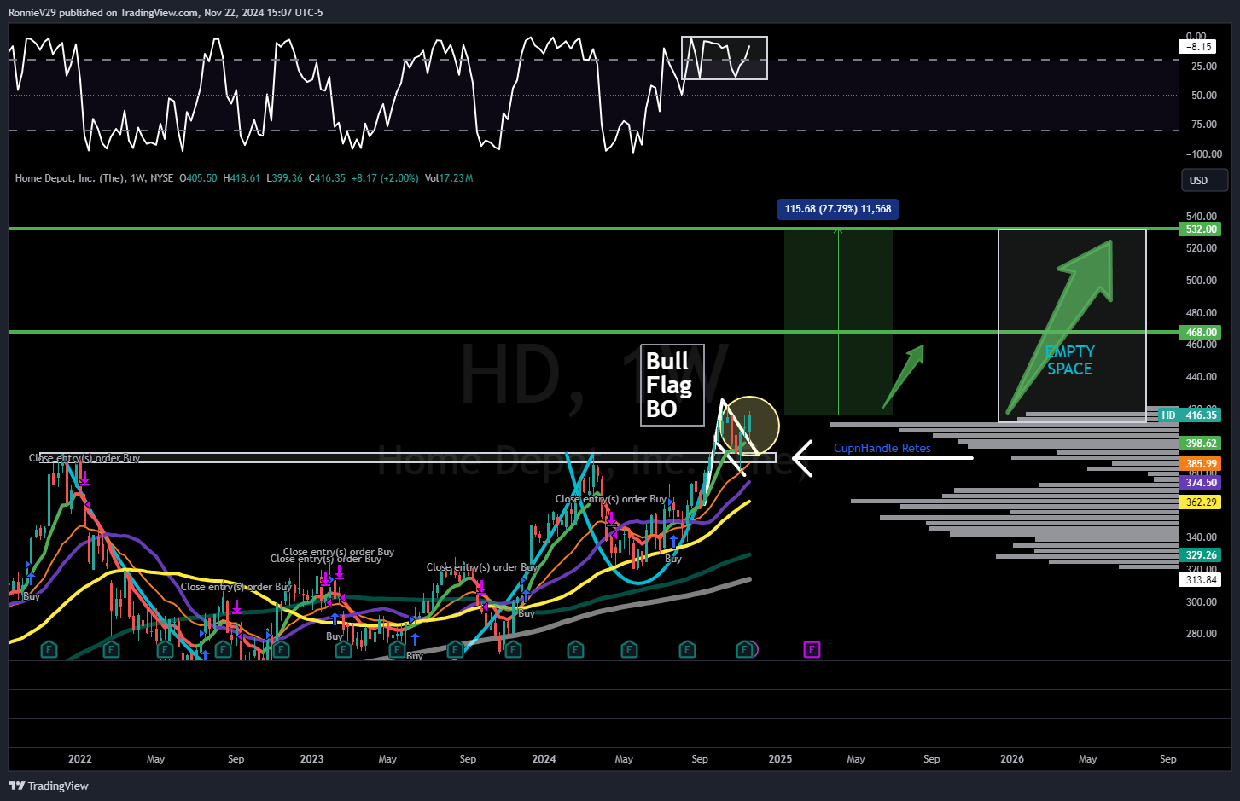Viewport: 1240px width, 801px height.
Task: Click the H418.61 high value
Action: coord(242,178)
